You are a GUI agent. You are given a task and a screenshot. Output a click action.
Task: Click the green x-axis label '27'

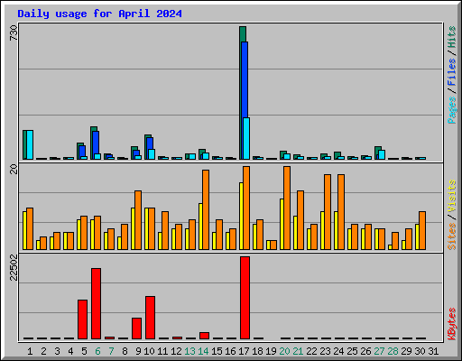(379, 351)
